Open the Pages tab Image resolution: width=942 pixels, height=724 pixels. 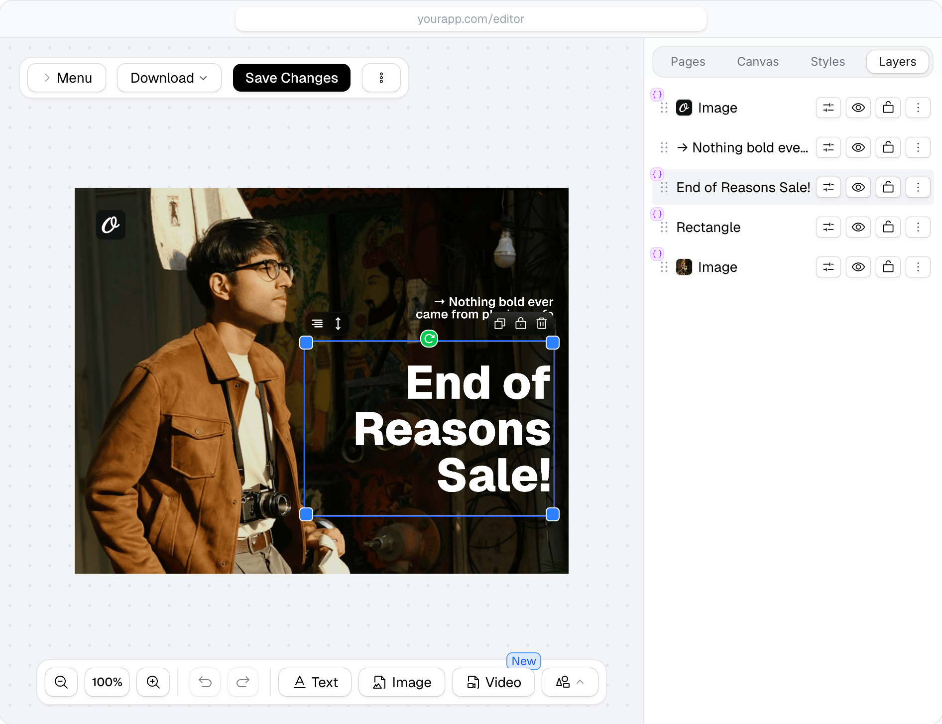(x=688, y=61)
